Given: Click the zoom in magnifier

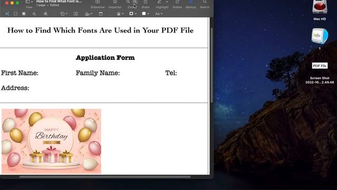Looking at the screenshot, I should tap(135, 2).
